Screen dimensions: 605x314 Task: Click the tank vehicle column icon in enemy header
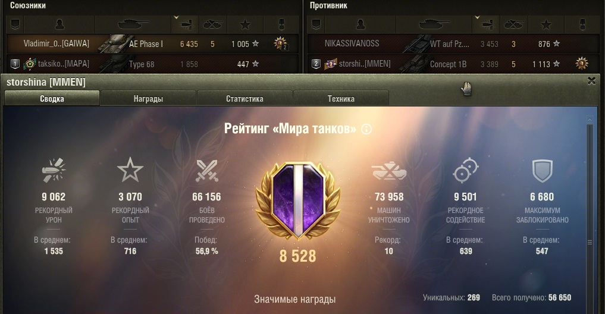[434, 24]
